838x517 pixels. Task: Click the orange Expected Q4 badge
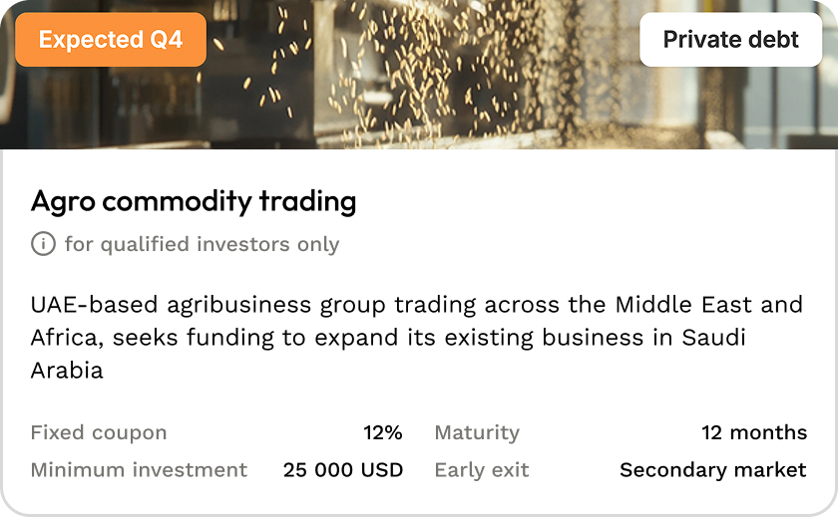coord(111,40)
